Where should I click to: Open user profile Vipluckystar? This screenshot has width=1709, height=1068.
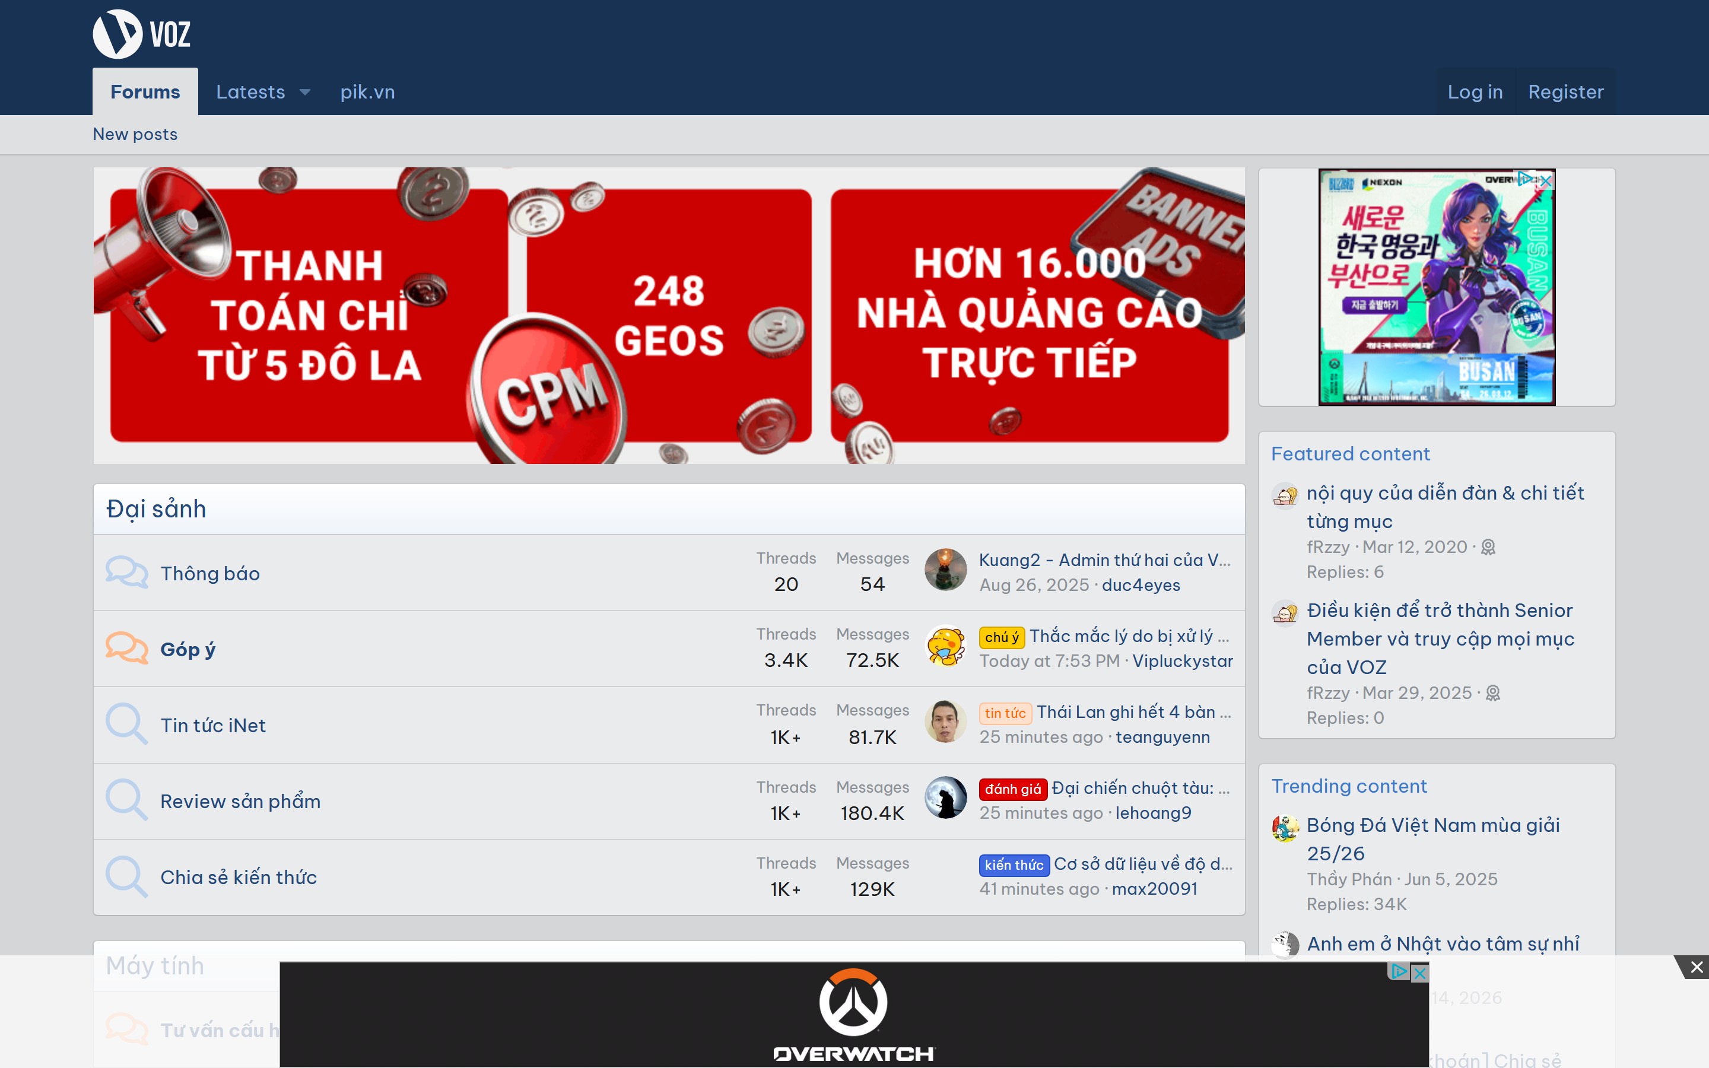point(1182,661)
